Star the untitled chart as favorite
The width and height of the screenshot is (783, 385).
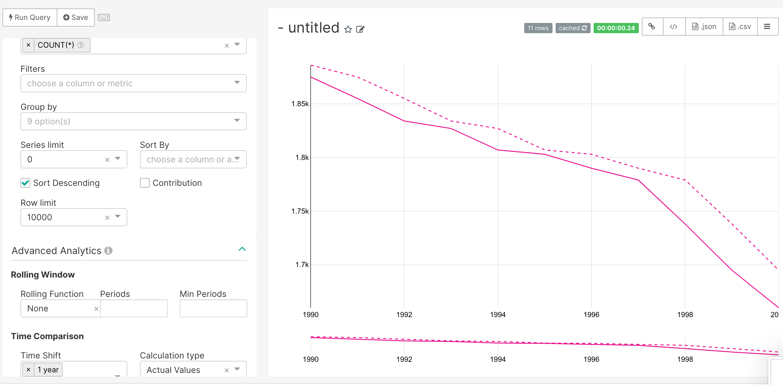coord(348,30)
